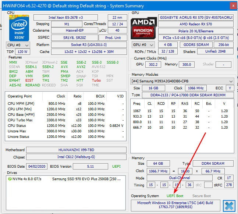Click the blue X close icon
This screenshot has width=238, height=214.
coord(229,205)
